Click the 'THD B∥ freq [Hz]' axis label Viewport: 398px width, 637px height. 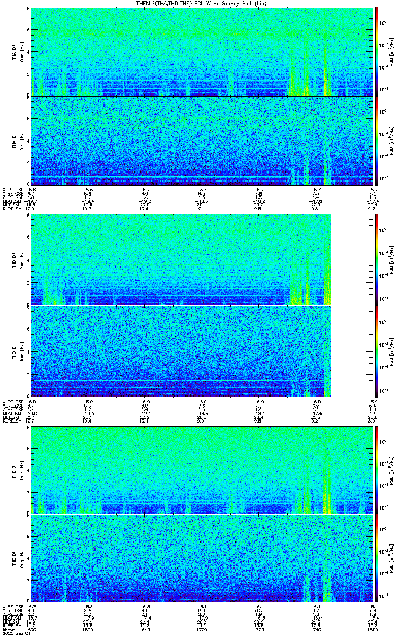coord(18,351)
